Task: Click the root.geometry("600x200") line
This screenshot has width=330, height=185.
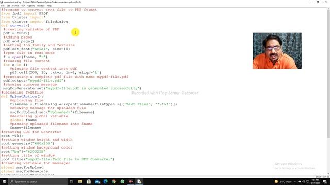Action: (x=27, y=144)
